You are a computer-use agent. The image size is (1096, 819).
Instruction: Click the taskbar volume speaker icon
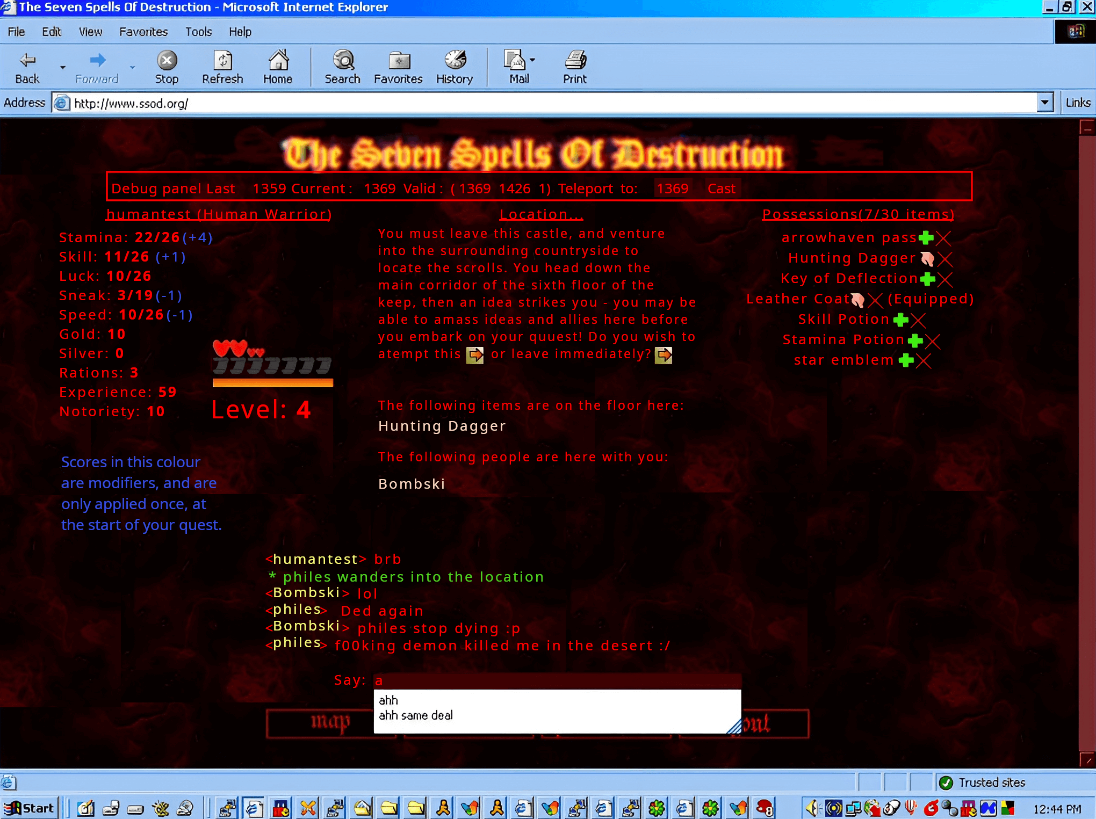pos(812,808)
